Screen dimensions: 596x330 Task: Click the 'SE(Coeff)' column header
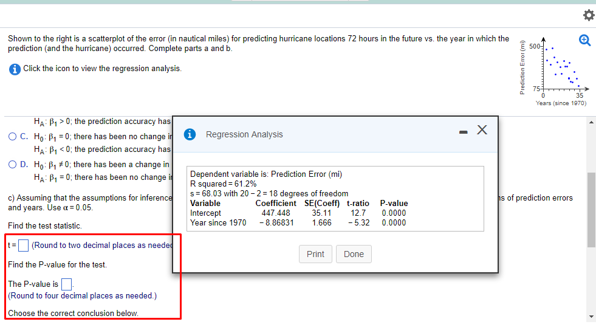tap(322, 204)
